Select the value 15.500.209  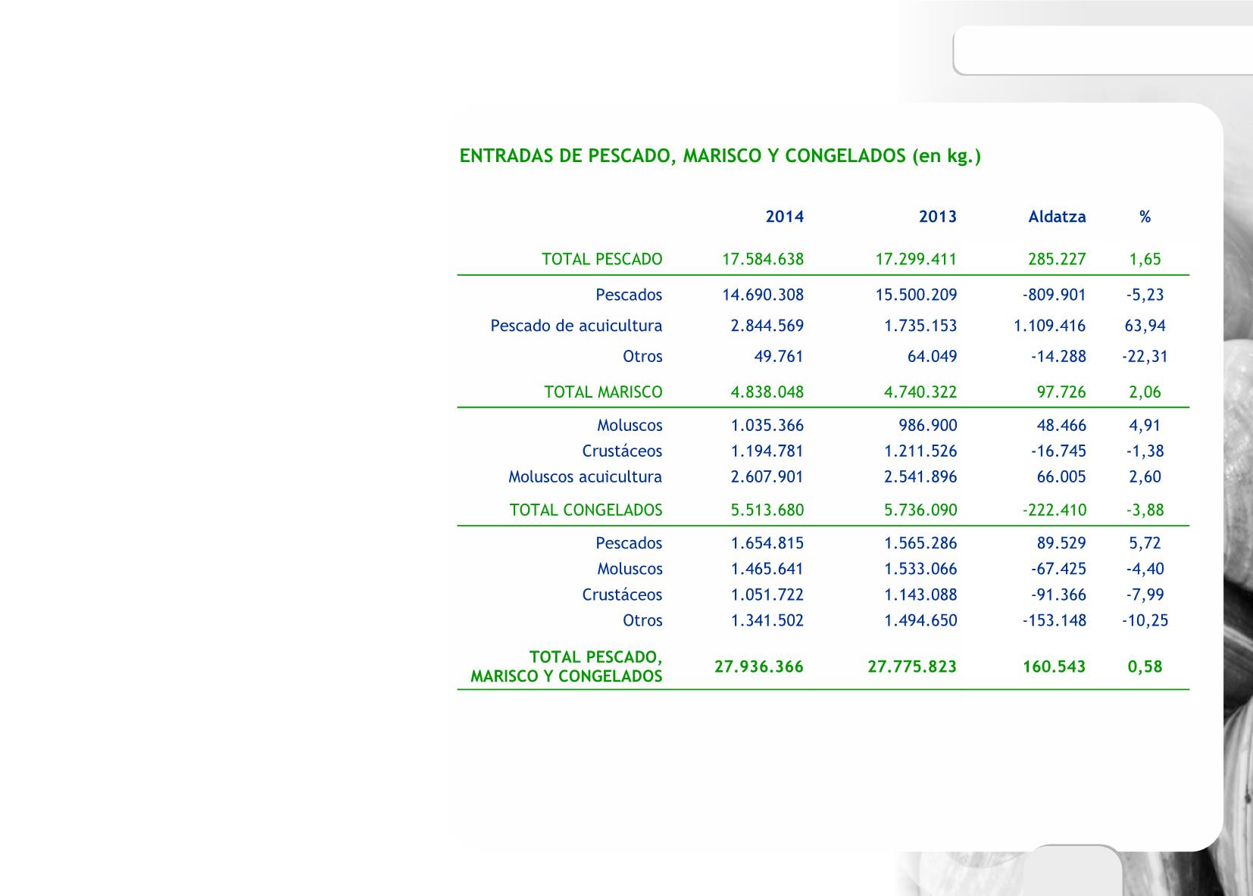tap(917, 295)
